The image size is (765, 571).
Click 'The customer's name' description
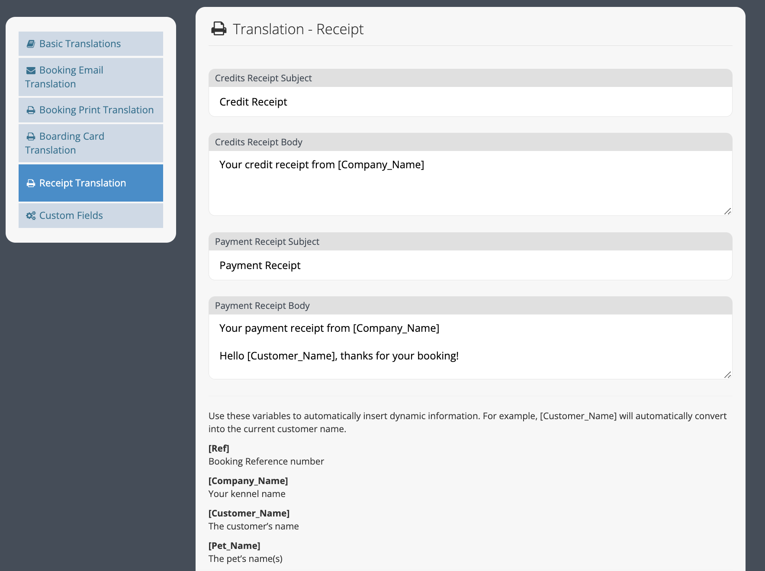click(254, 526)
